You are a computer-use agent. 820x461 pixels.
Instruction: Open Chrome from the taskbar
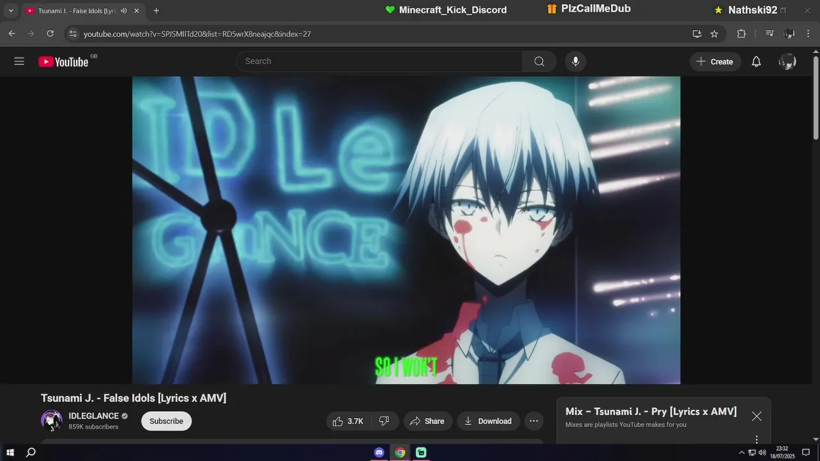pos(400,453)
